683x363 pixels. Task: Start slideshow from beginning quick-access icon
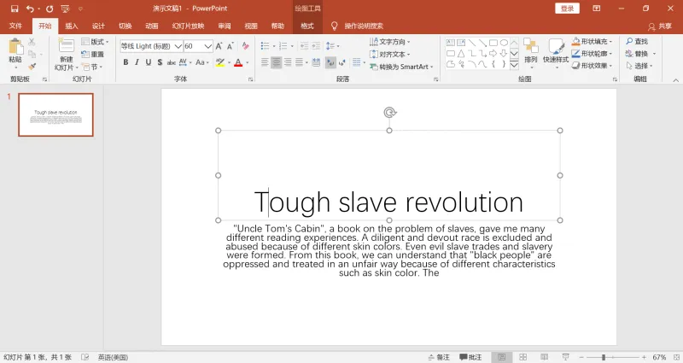coord(66,9)
